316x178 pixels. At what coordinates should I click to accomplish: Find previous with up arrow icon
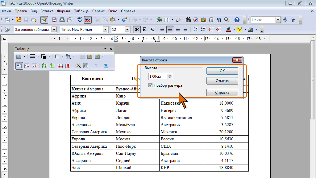coord(293,20)
